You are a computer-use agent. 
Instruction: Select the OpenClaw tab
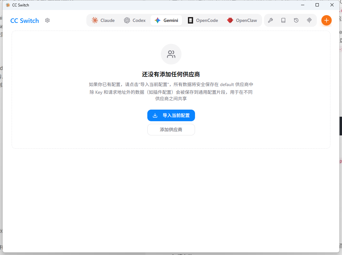coord(242,20)
